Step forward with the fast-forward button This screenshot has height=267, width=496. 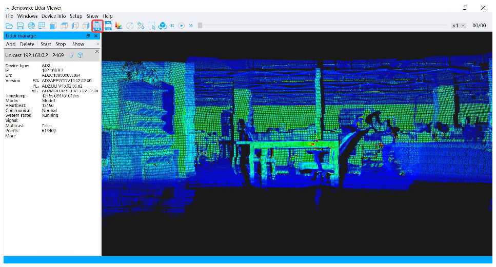pyautogui.click(x=191, y=26)
